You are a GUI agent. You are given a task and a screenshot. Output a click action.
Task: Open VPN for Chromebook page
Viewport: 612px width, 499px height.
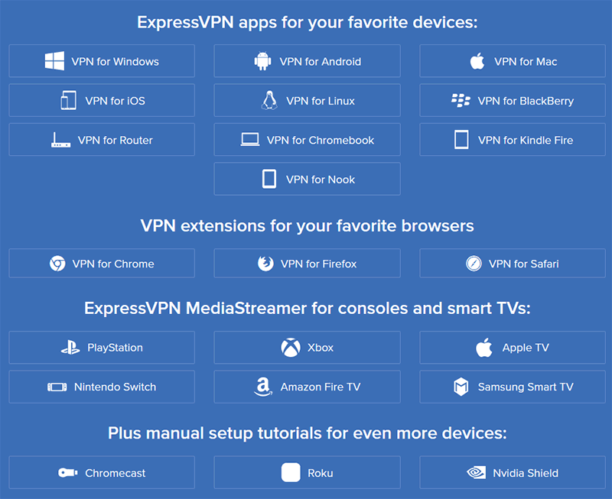pos(308,140)
